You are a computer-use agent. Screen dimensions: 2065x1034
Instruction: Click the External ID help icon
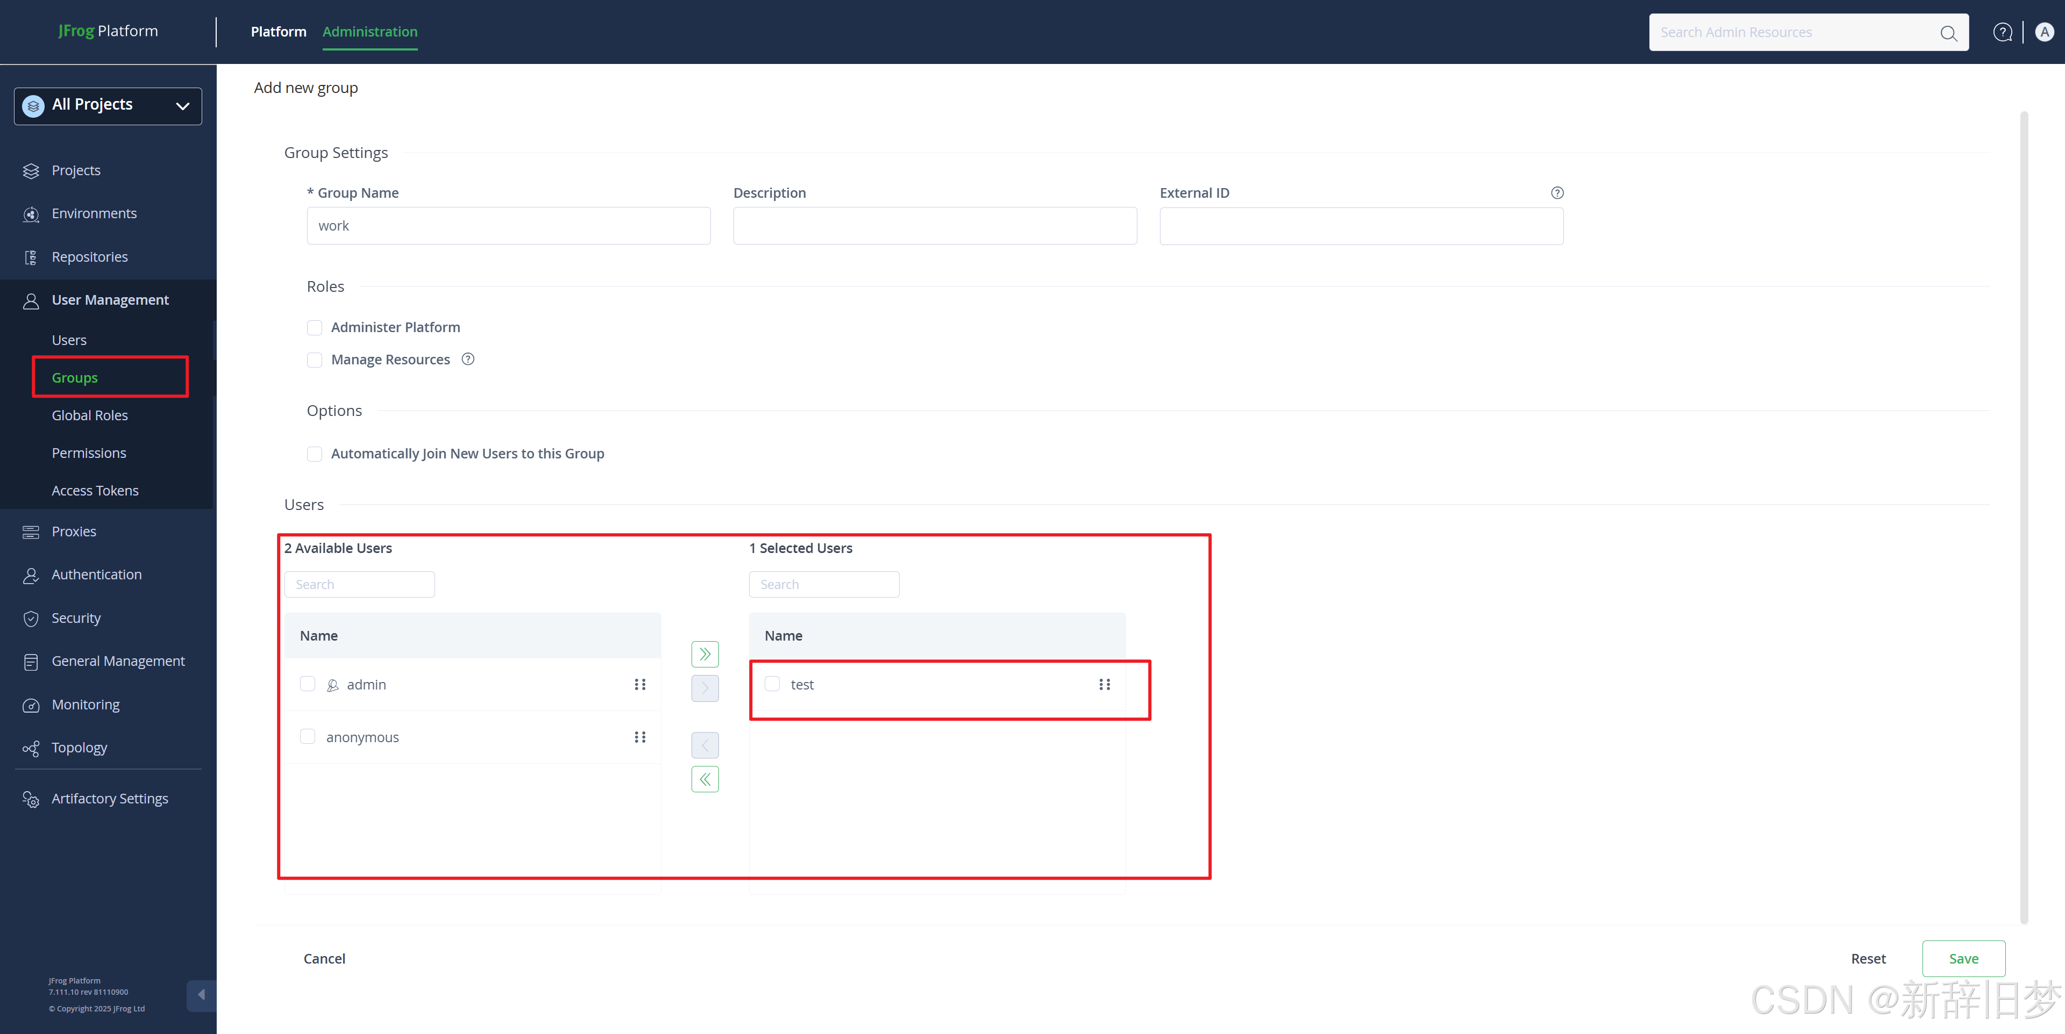pyautogui.click(x=1557, y=193)
